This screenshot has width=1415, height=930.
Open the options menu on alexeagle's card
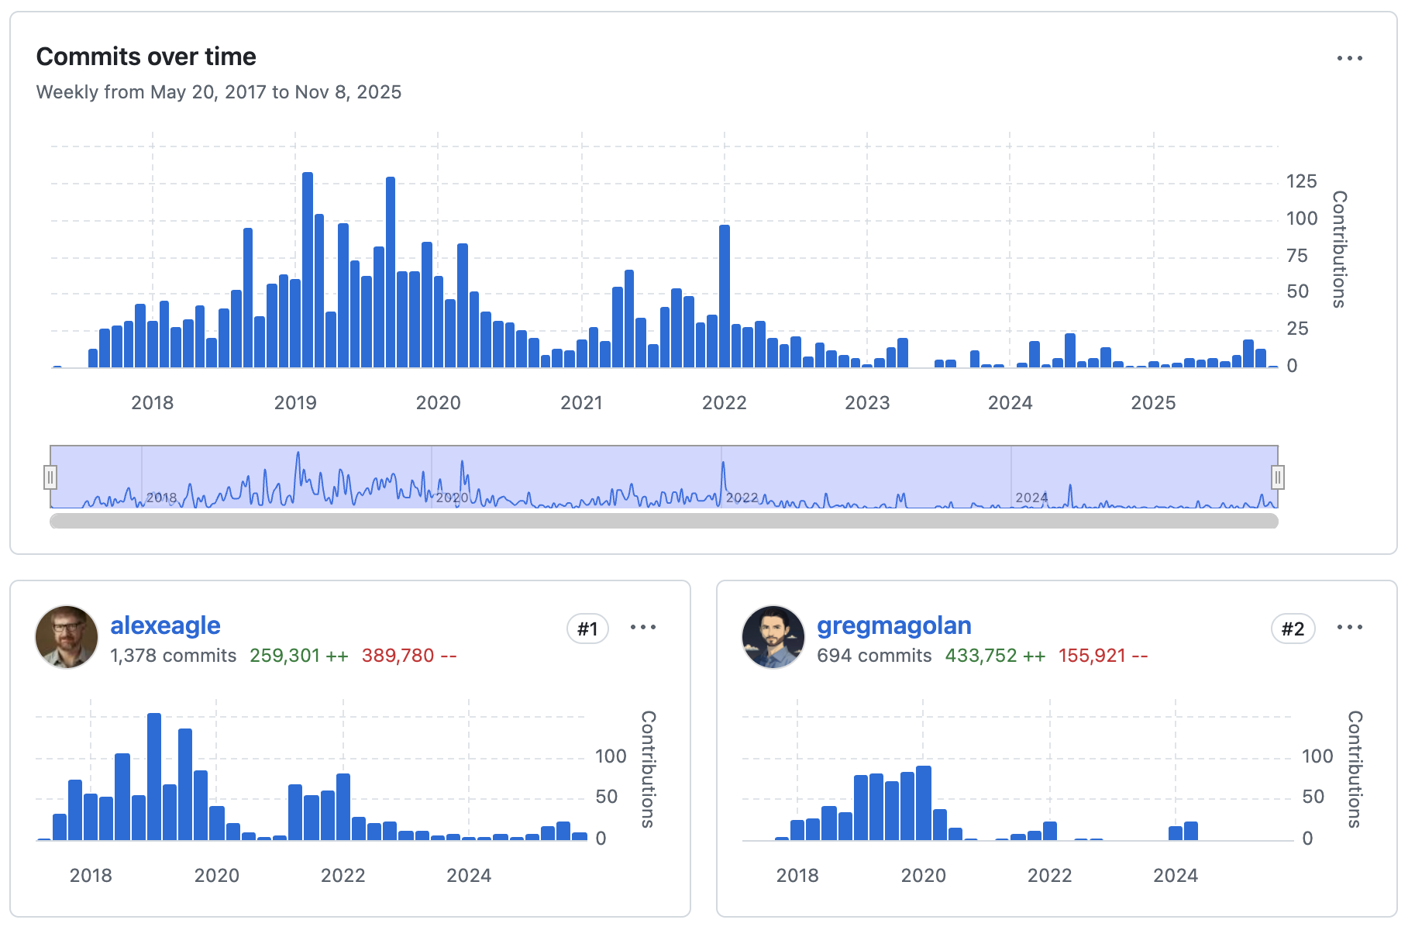[x=645, y=628]
